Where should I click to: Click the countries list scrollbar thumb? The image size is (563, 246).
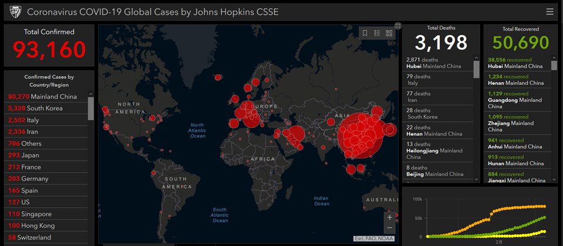tap(91, 108)
